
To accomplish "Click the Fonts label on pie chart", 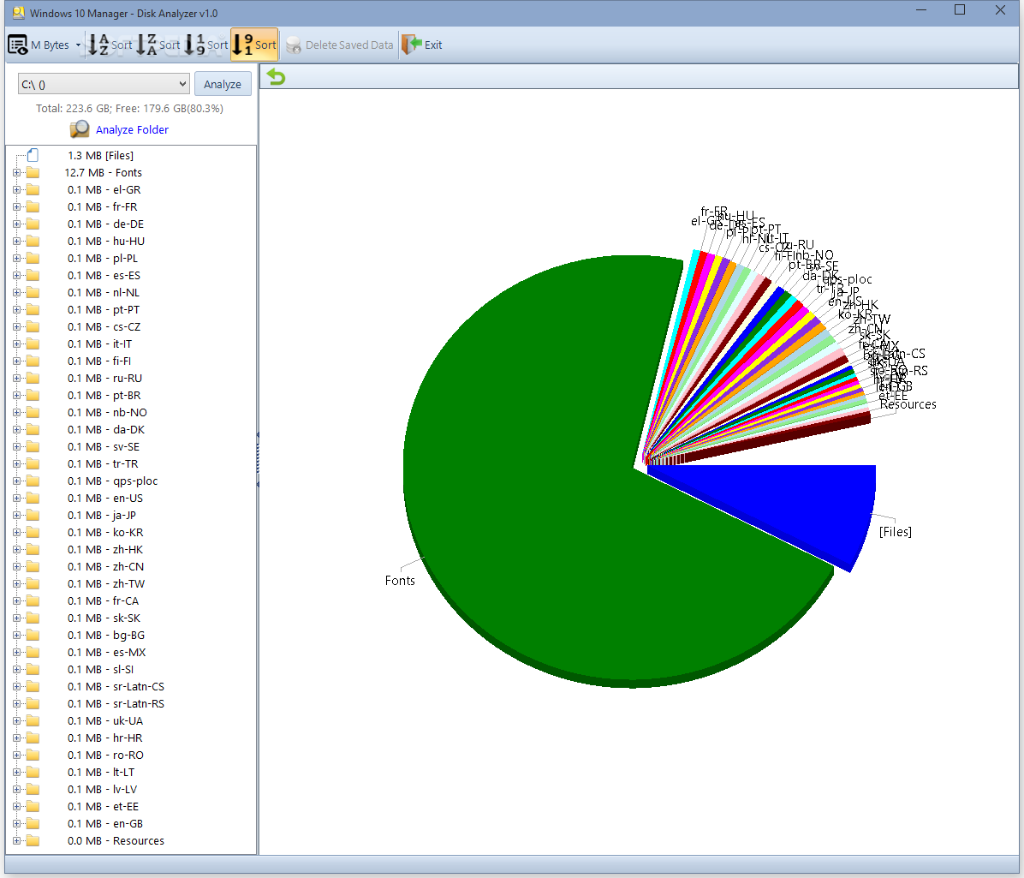I will pyautogui.click(x=400, y=580).
